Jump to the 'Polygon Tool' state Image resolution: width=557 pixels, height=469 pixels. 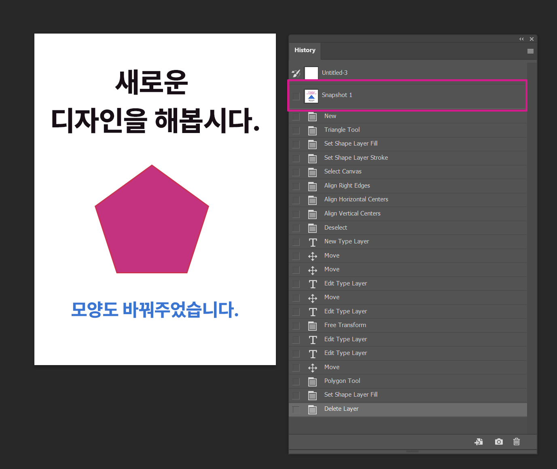click(x=342, y=381)
